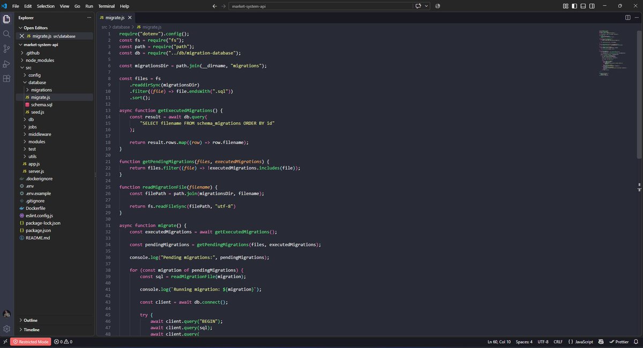Open the notifications bell
Viewport: 643px width, 348px height.
click(x=637, y=342)
